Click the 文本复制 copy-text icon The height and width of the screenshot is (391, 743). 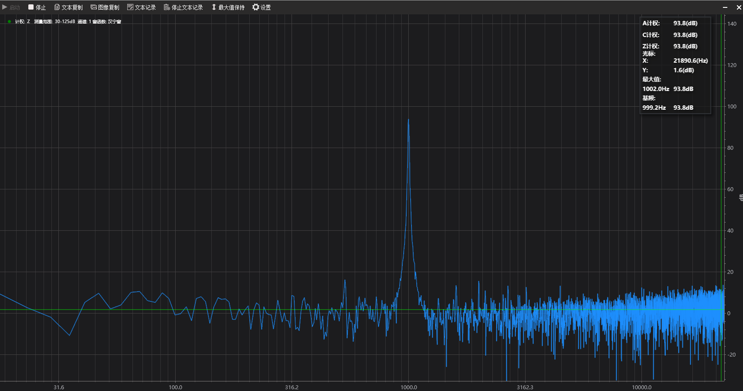tap(57, 7)
